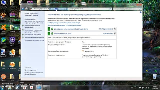Open Action Center flag in system tray

click(140, 88)
